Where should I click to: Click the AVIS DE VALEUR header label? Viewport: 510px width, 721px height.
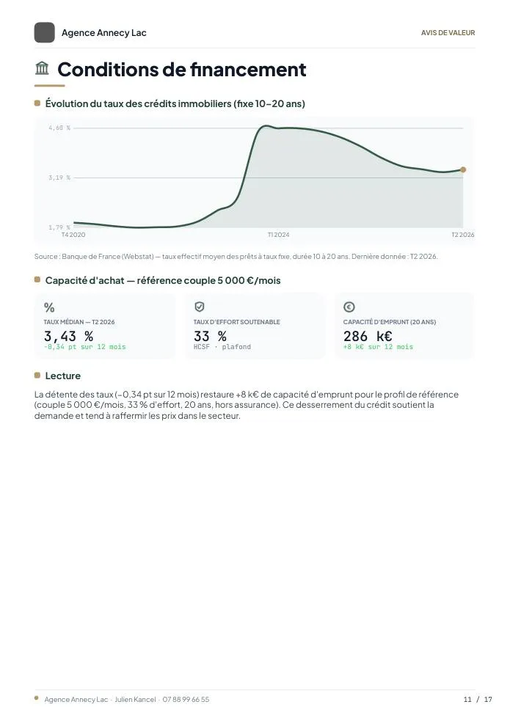click(448, 33)
